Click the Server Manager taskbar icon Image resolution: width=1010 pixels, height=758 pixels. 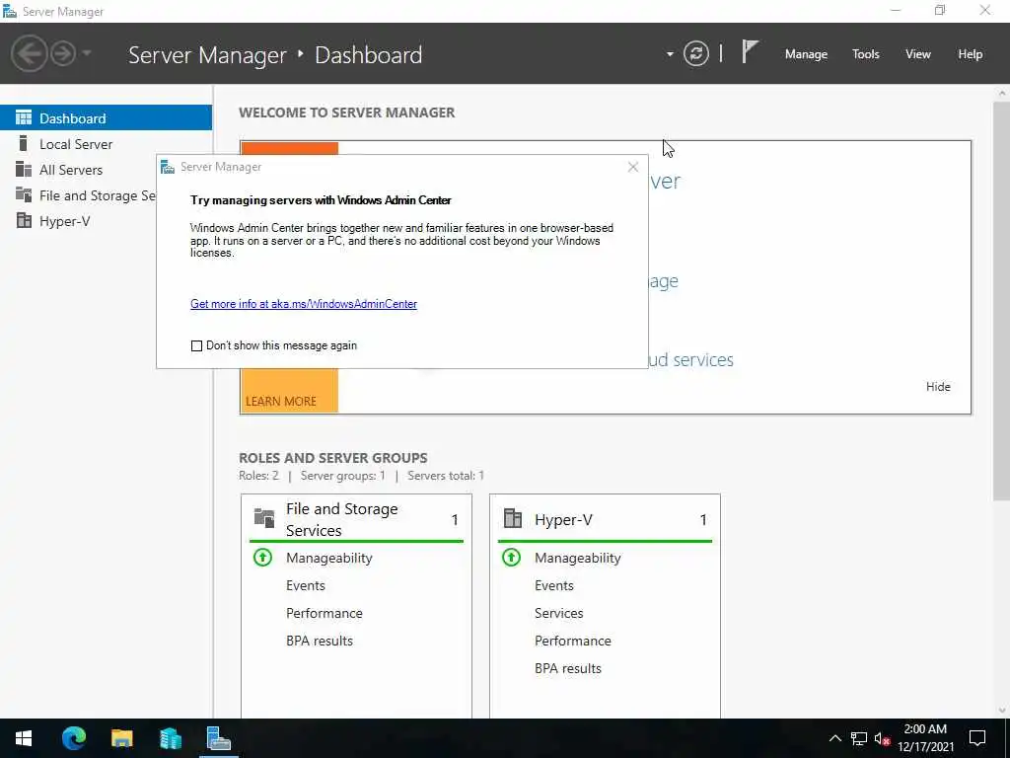[x=218, y=738]
